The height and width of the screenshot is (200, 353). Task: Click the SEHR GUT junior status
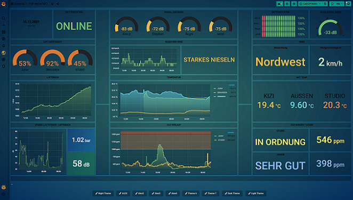[x=280, y=165]
